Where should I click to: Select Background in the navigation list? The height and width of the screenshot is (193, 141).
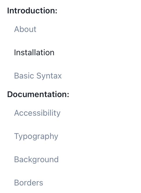tap(36, 159)
